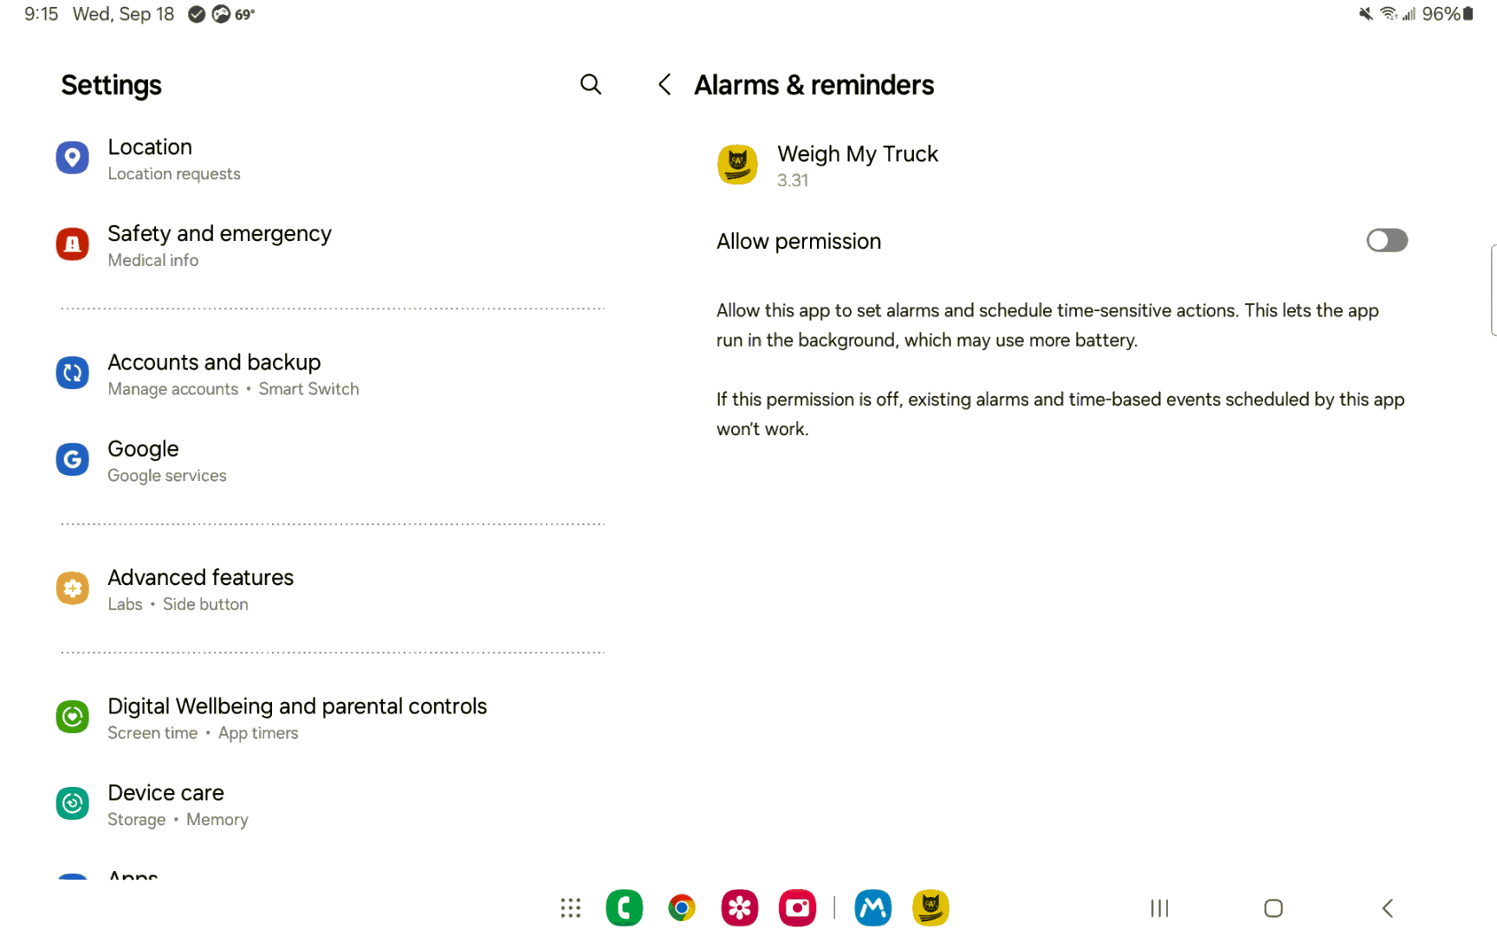Viewport: 1497px width, 936px height.
Task: Toggle the Allow permission switch
Action: point(1386,241)
